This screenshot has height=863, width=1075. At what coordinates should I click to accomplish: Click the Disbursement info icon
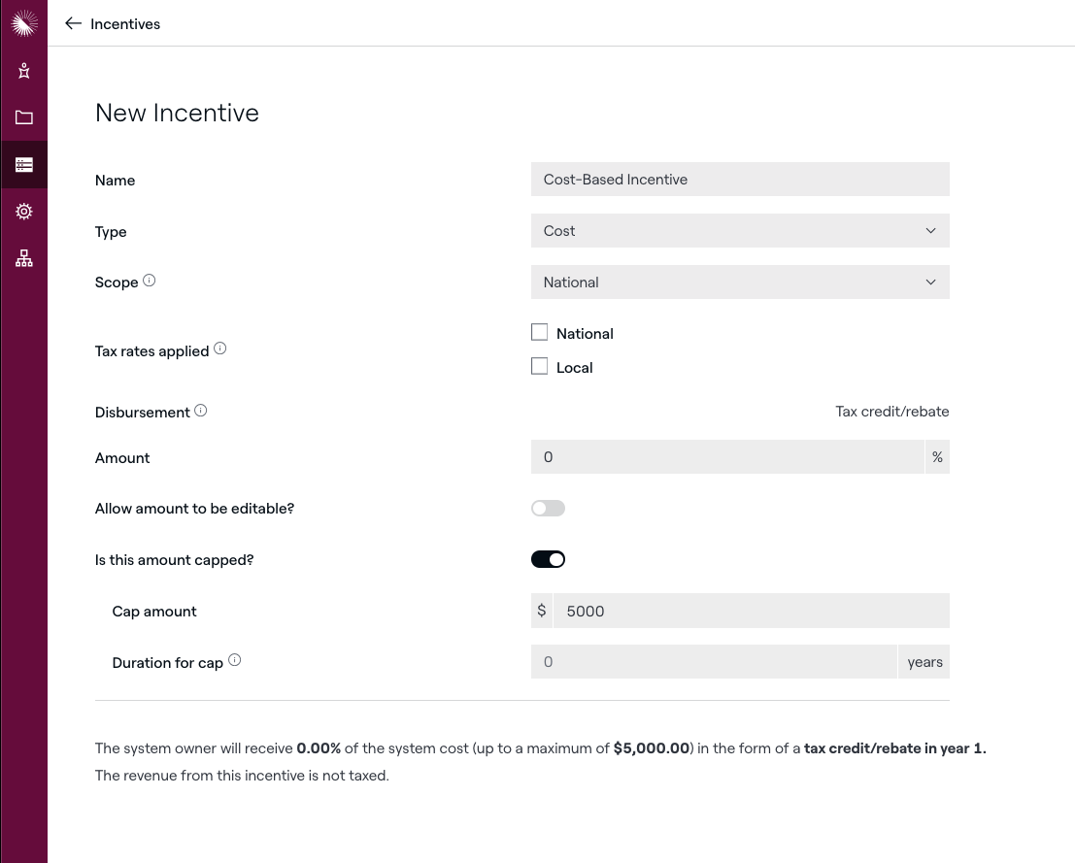[201, 411]
